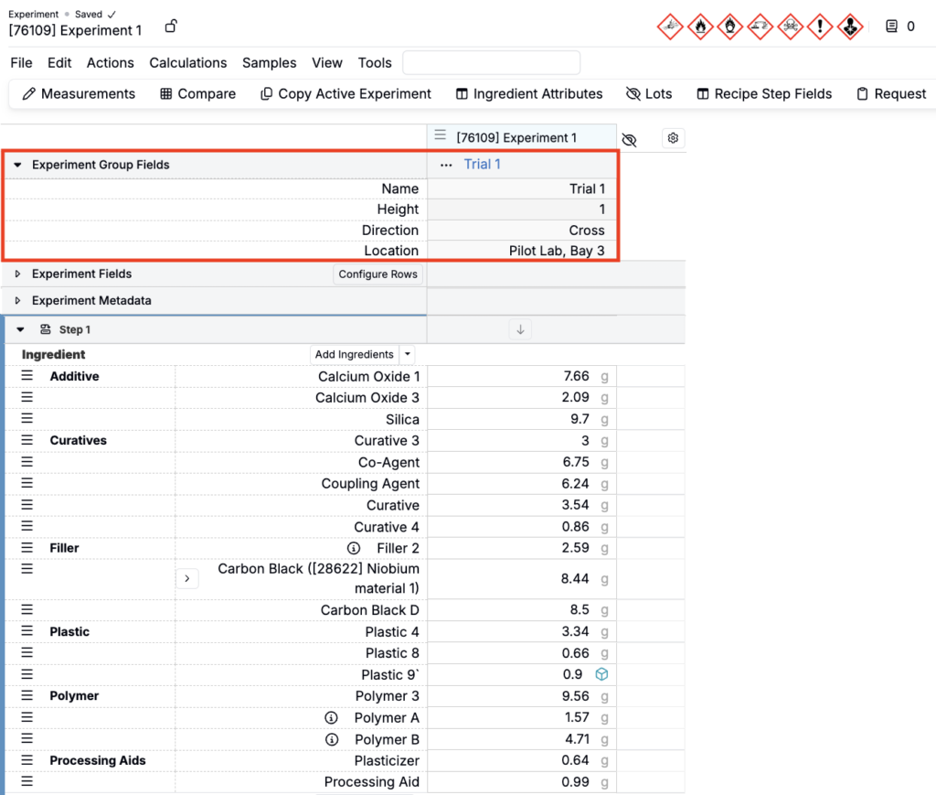
Task: Open column settings gear icon
Action: pos(674,138)
